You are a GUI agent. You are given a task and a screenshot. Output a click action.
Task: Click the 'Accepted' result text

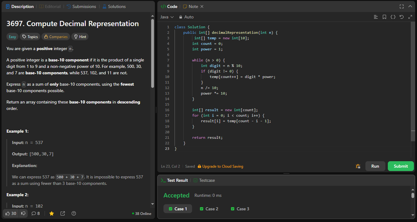(176, 196)
